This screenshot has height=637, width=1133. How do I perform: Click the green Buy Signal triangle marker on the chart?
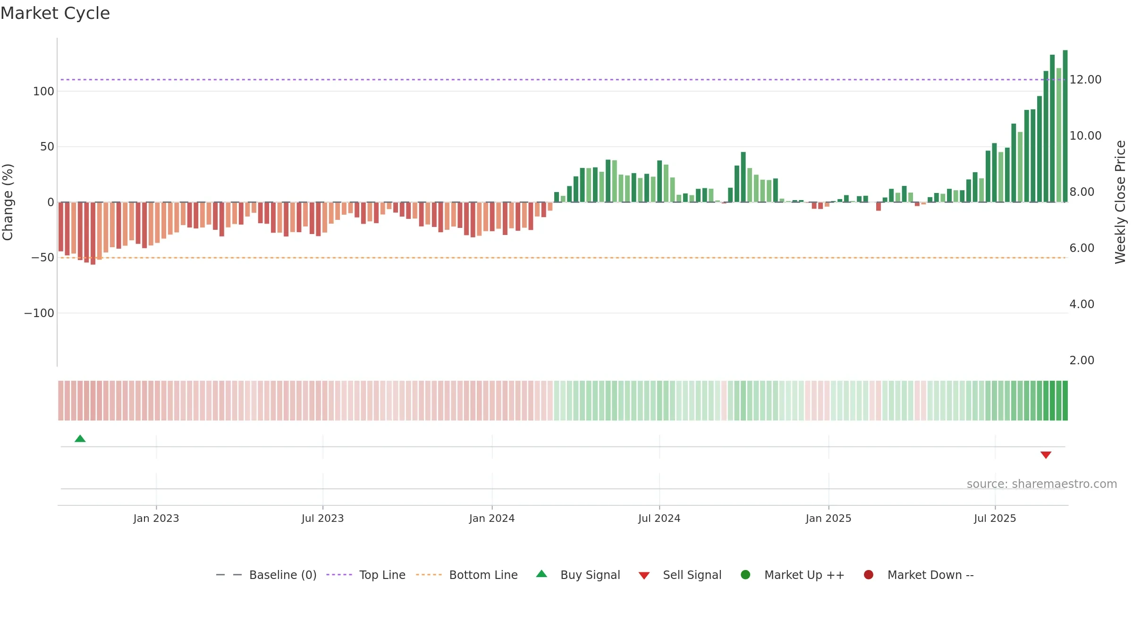point(80,438)
